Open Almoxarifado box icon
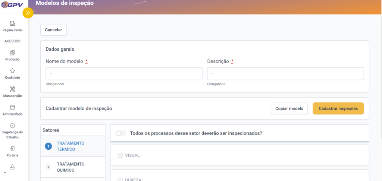 click(12, 107)
